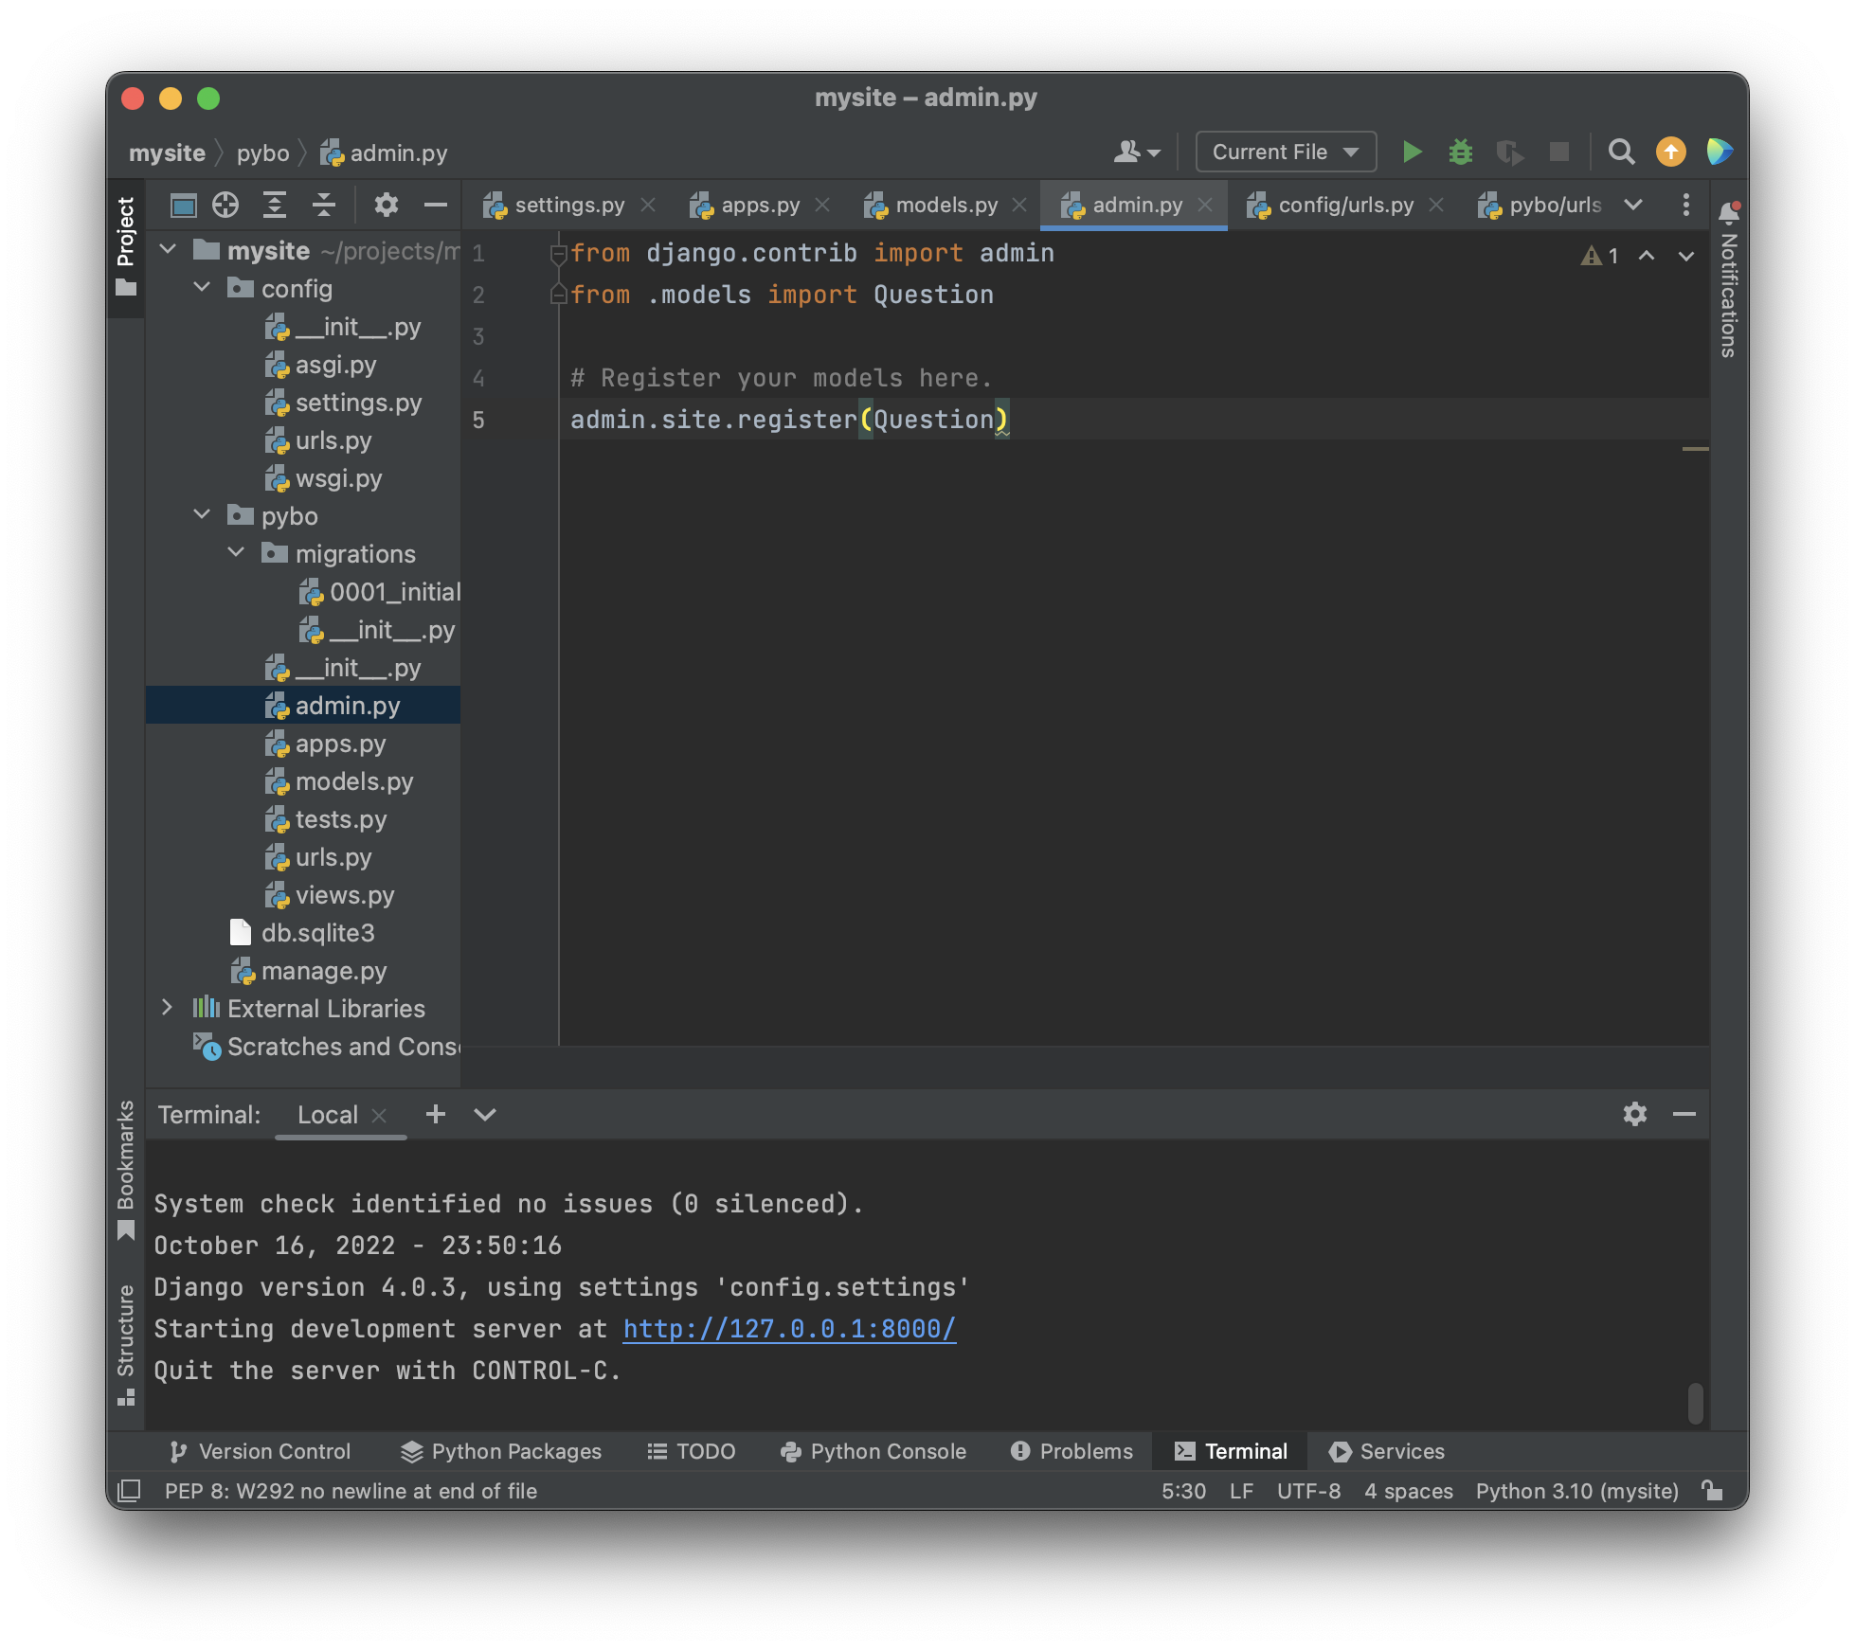Screen dimensions: 1855x1650
Task: Open views.py in project tree
Action: (344, 895)
